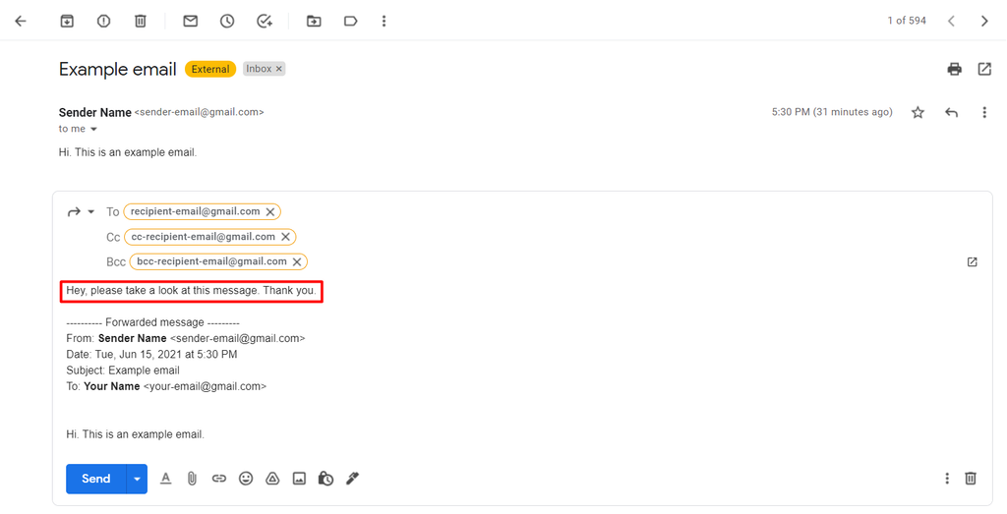Reply to Sender Name's message
Viewport: 1007px width, 514px height.
[951, 113]
